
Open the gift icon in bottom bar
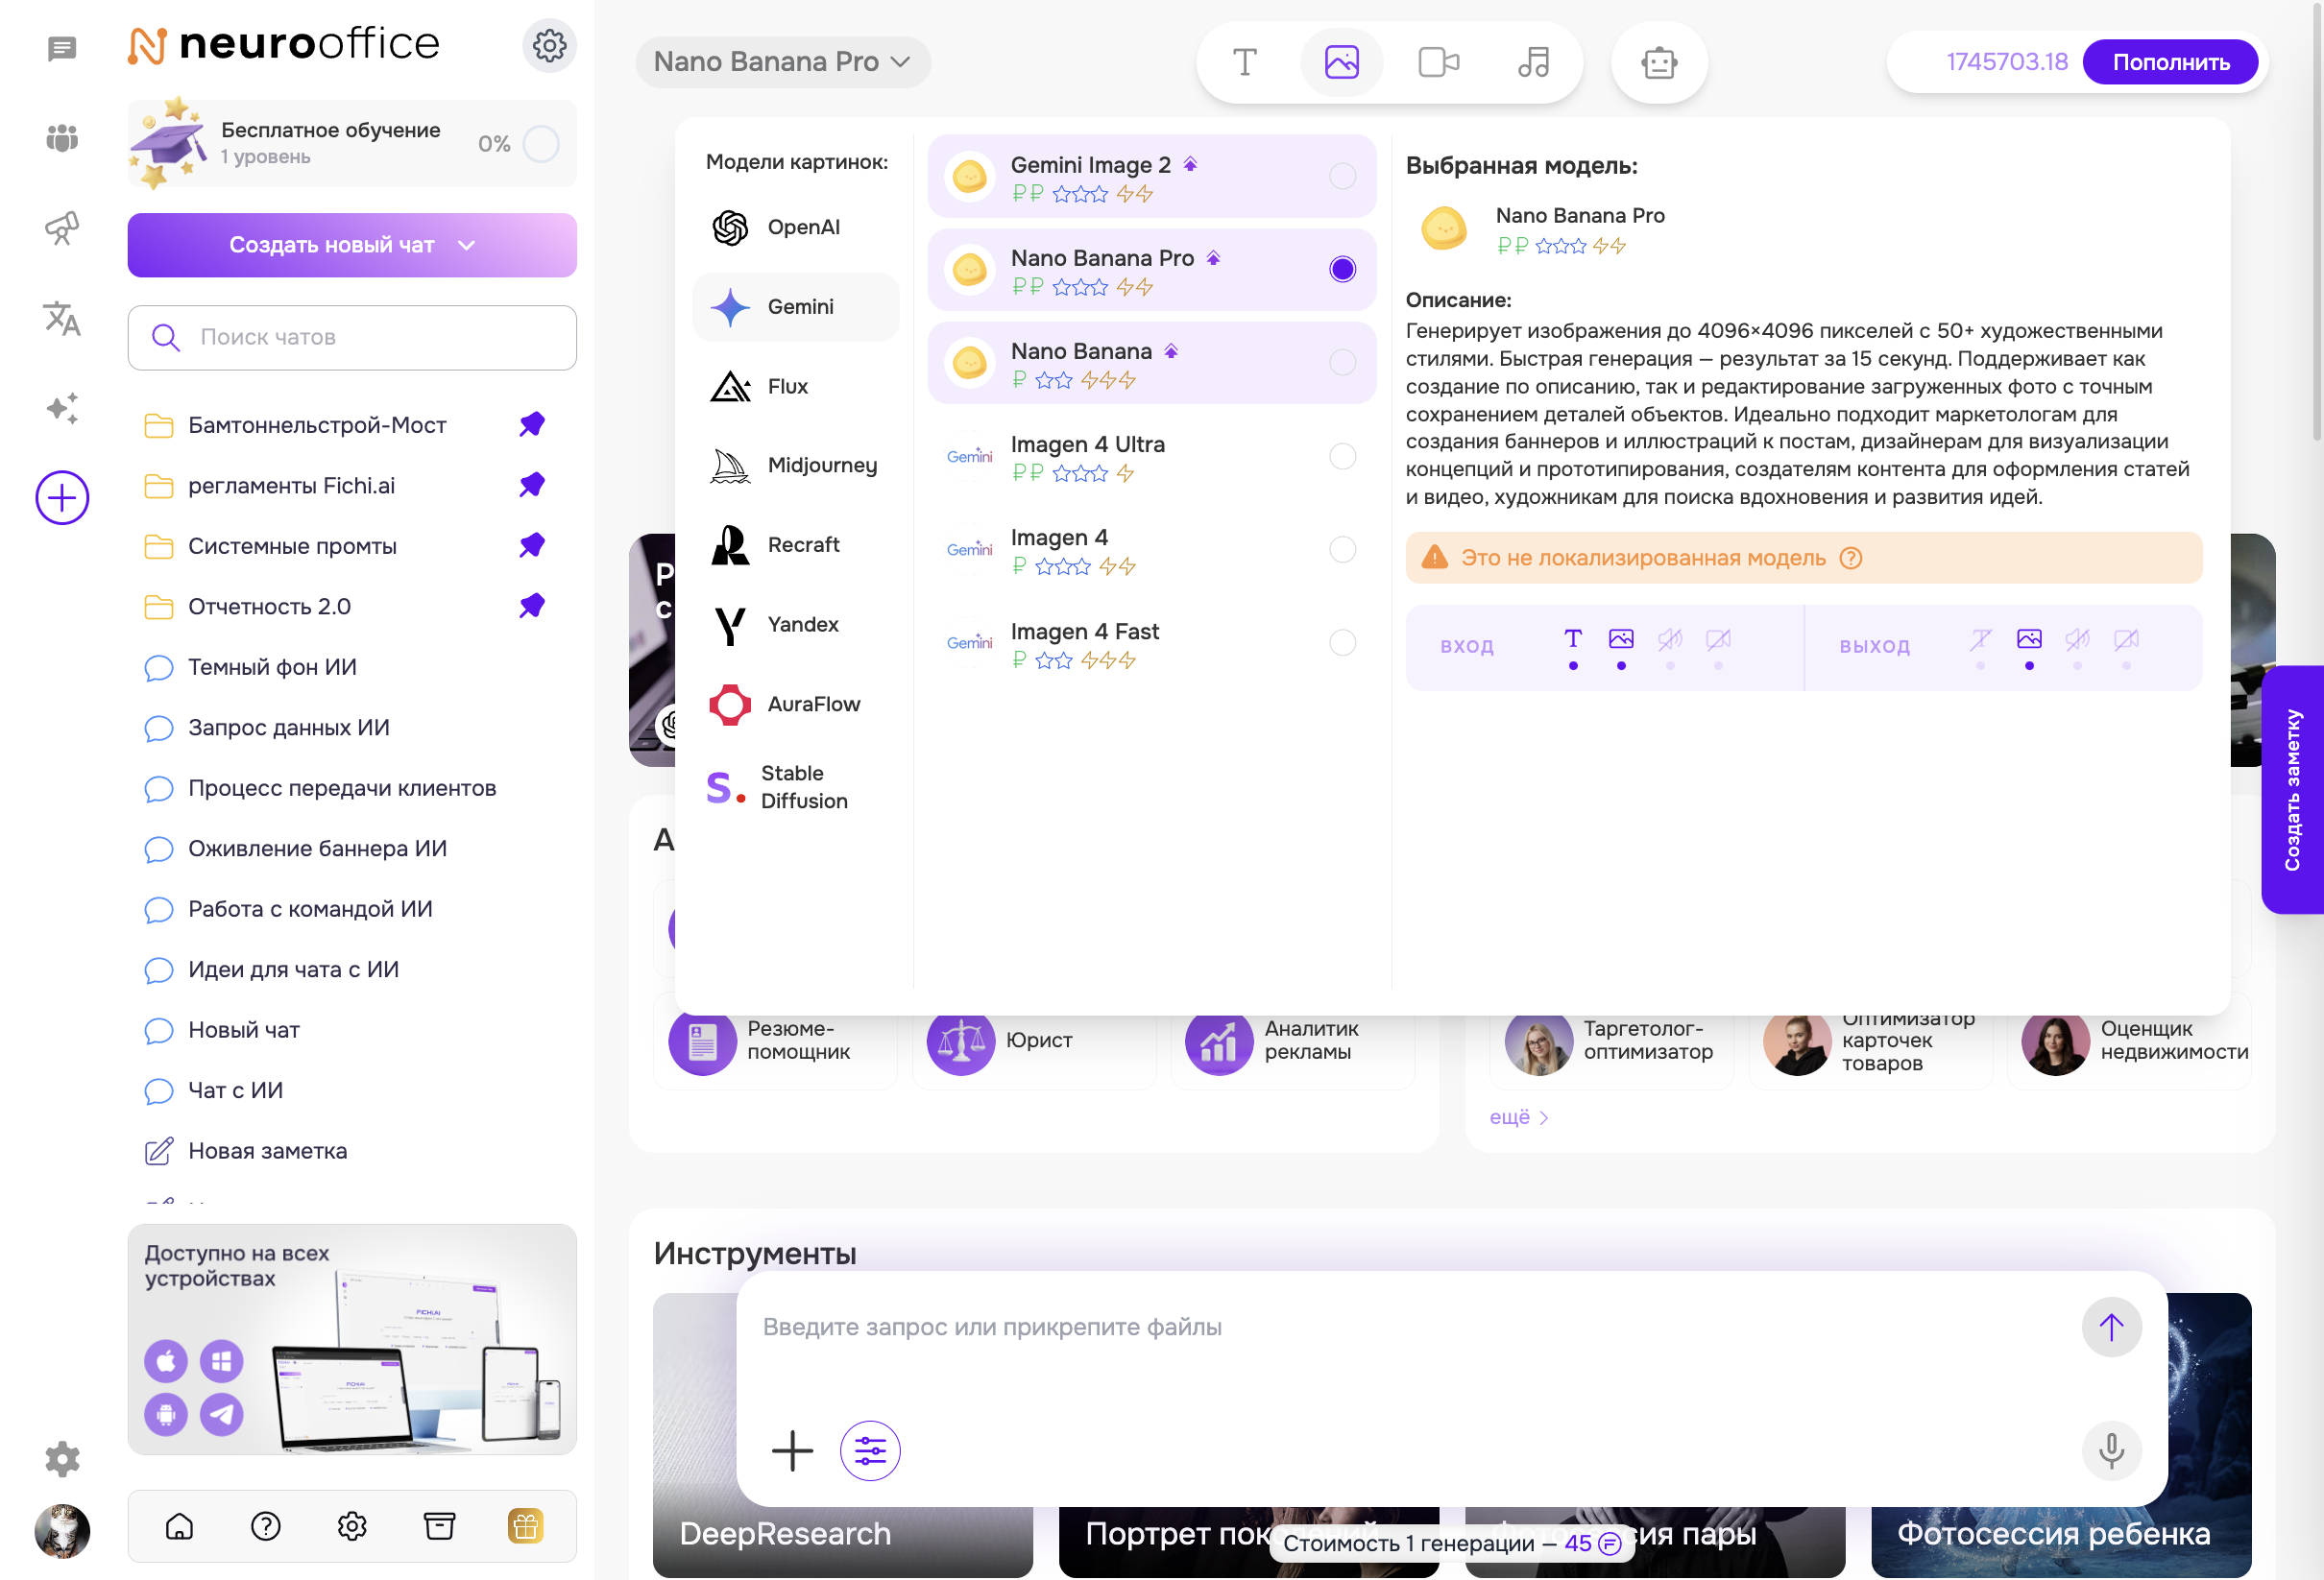(x=525, y=1526)
